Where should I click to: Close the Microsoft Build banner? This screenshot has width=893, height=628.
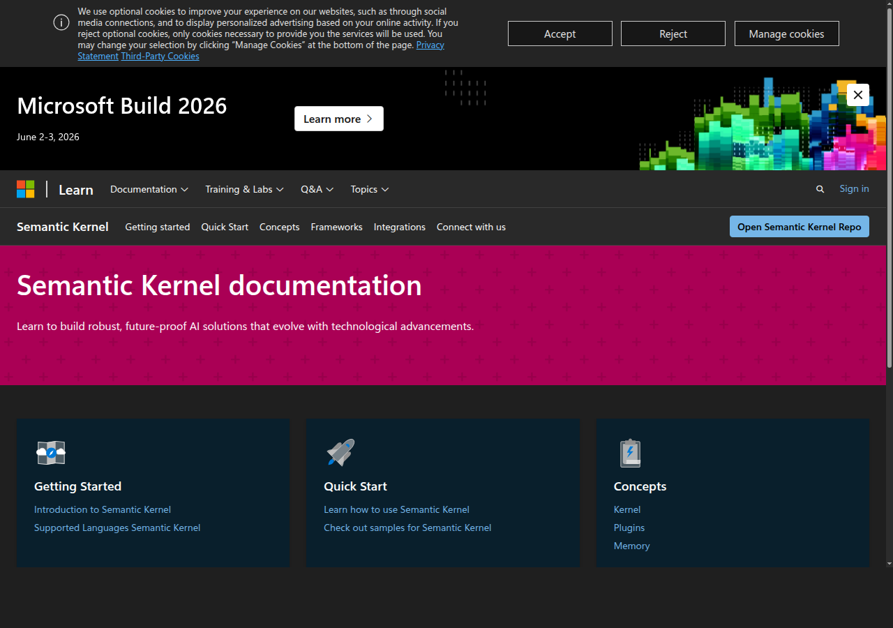point(858,95)
